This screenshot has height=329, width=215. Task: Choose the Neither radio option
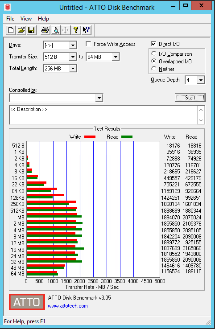[154, 69]
